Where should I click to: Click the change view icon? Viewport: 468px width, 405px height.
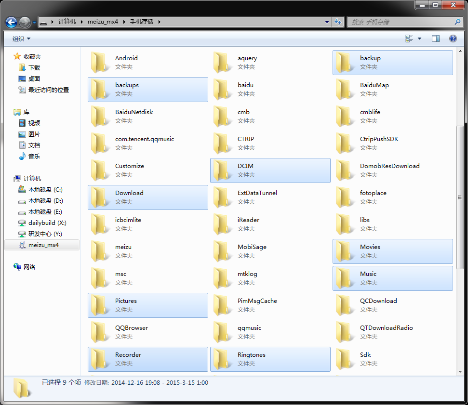pos(409,39)
